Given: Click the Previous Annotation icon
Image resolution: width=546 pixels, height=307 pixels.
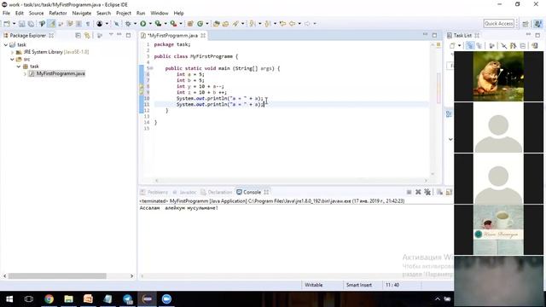Looking at the screenshot, I should point(267,24).
